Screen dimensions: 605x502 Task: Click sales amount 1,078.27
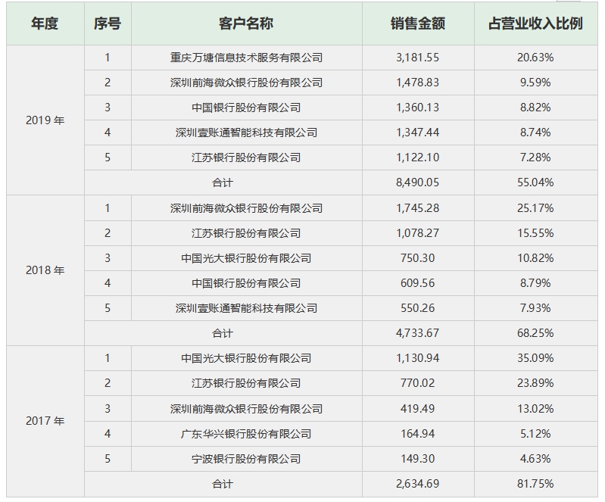417,233
